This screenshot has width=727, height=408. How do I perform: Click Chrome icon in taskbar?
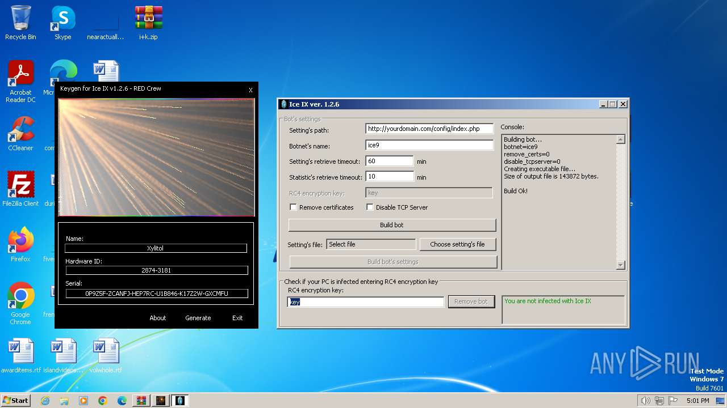pos(103,401)
